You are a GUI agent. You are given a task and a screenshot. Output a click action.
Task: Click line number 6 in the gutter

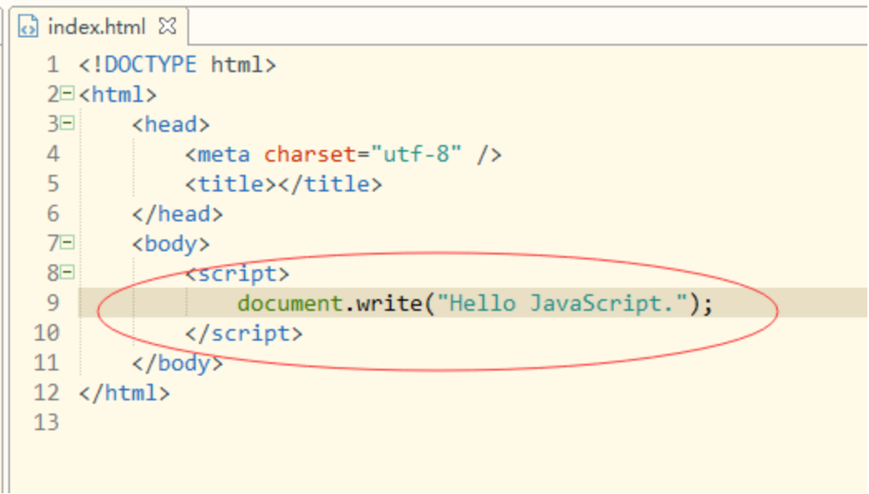click(x=53, y=214)
